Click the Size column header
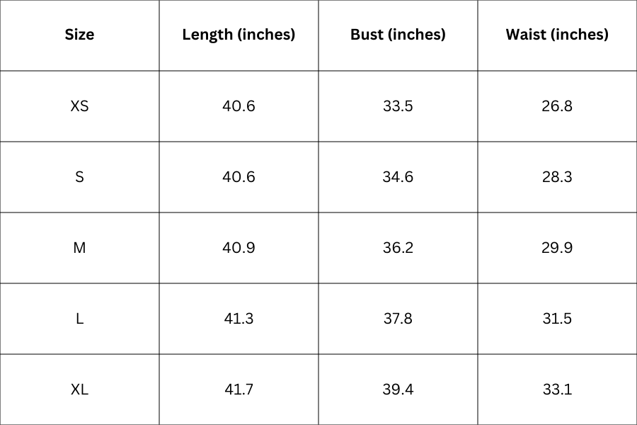Screen dimensions: 637x425 [79, 35]
